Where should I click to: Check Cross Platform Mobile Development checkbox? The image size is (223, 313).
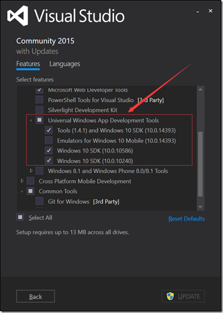30,181
